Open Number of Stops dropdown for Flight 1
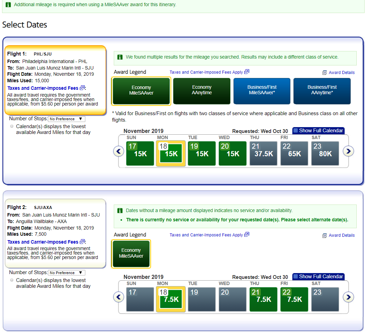Screen dimensions: 367x332 click(x=66, y=119)
